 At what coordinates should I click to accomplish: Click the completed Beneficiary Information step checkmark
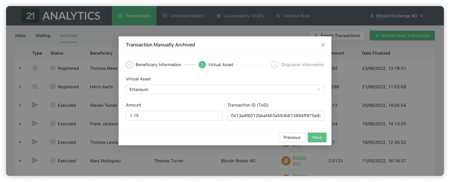(130, 65)
